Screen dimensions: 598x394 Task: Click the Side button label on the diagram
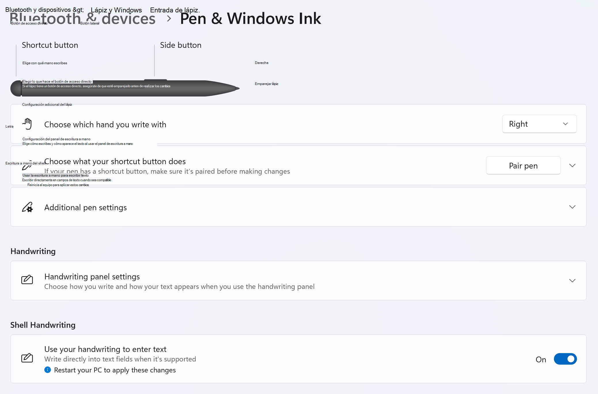coord(181,45)
